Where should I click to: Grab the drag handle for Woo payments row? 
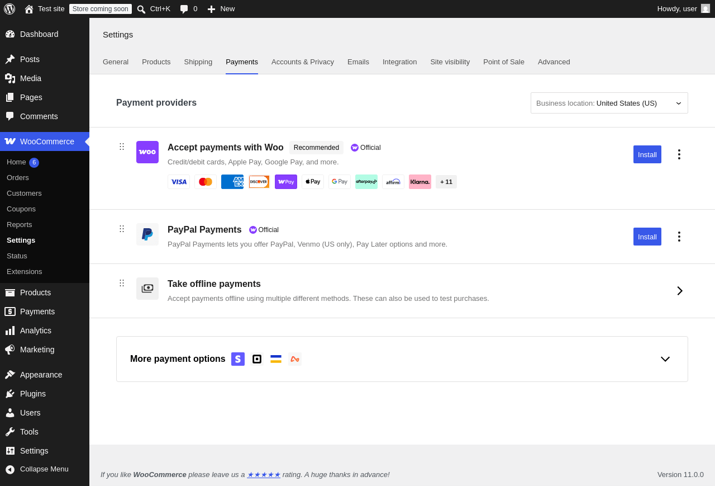122,147
